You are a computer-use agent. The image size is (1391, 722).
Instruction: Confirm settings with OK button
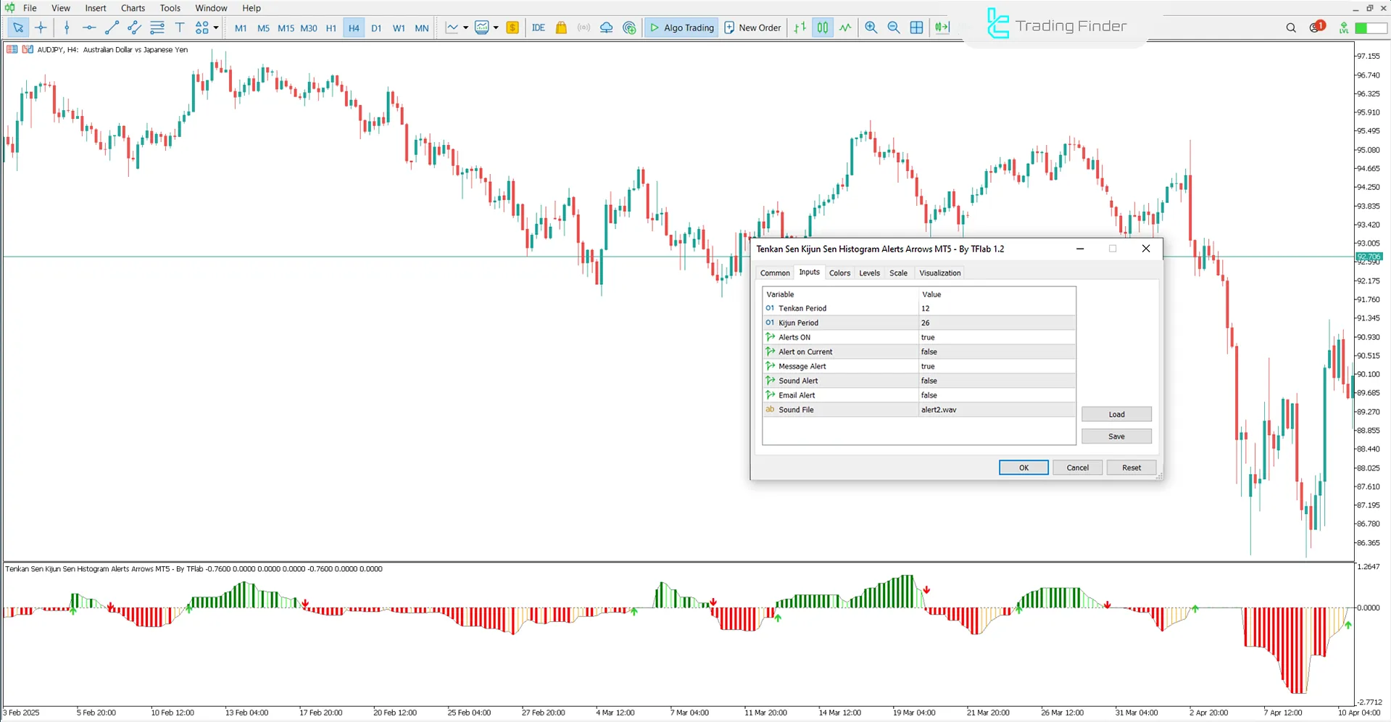pyautogui.click(x=1023, y=468)
